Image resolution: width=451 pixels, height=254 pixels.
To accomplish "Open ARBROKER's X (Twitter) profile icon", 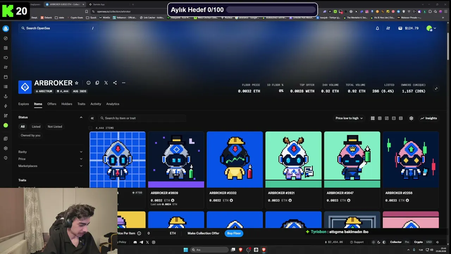I will coord(106,83).
